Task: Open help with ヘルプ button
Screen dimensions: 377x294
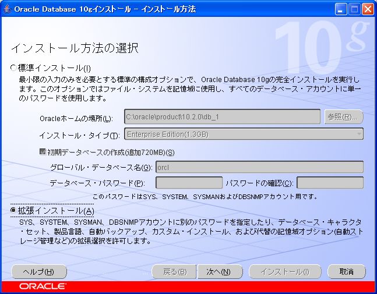Action: [x=39, y=272]
